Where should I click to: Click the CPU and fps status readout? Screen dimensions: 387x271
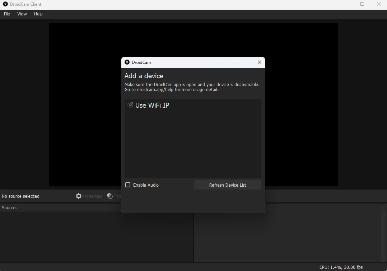[341, 267]
